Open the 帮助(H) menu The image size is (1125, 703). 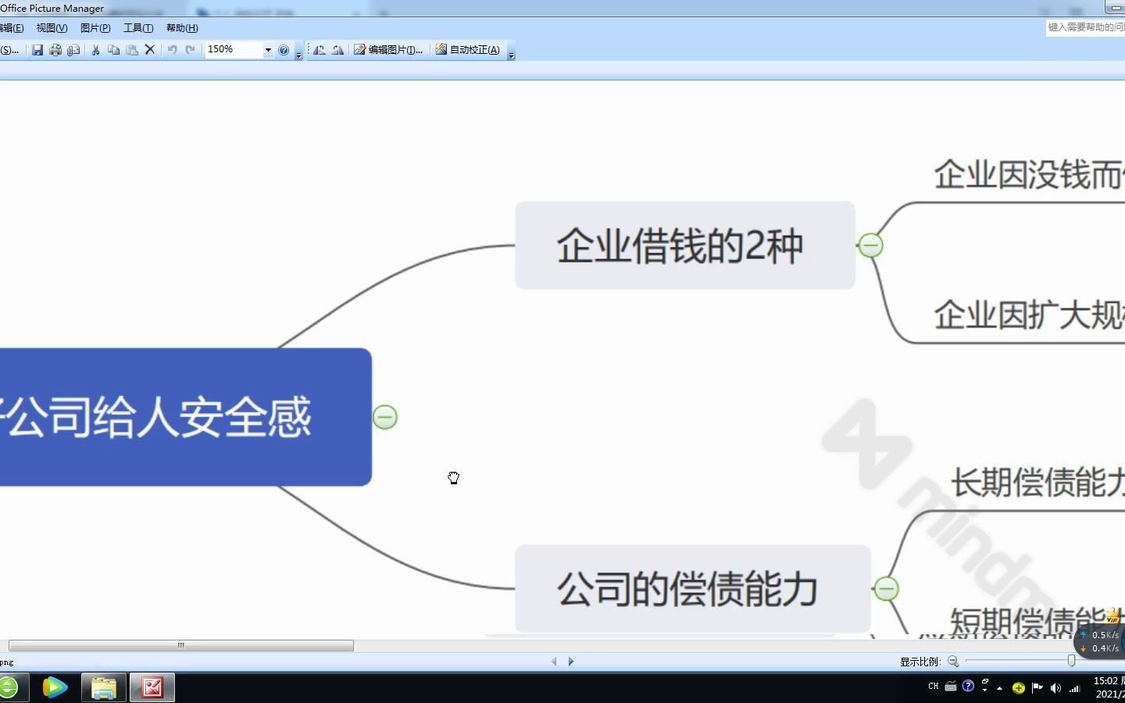(182, 28)
